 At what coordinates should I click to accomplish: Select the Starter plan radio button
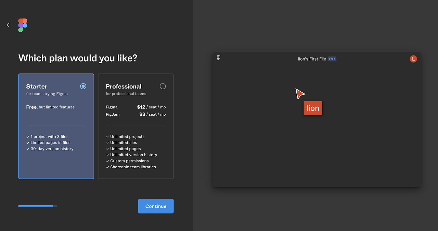pyautogui.click(x=83, y=86)
